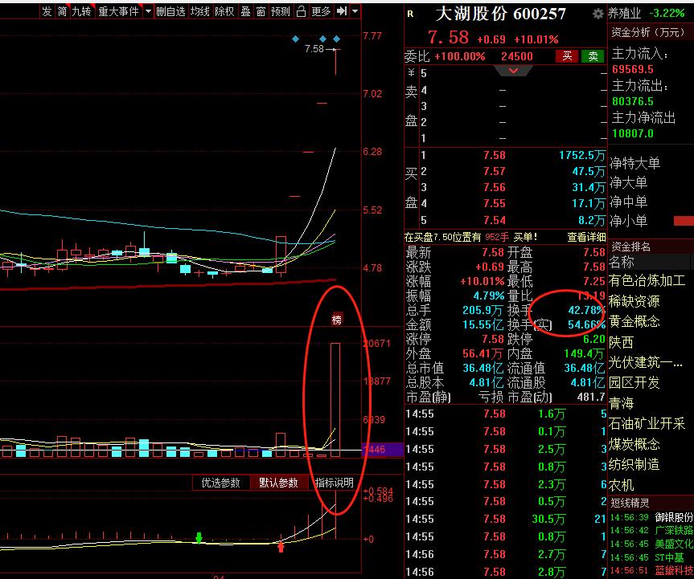
Task: Select 纺织制造 in fund ranking
Action: (634, 464)
